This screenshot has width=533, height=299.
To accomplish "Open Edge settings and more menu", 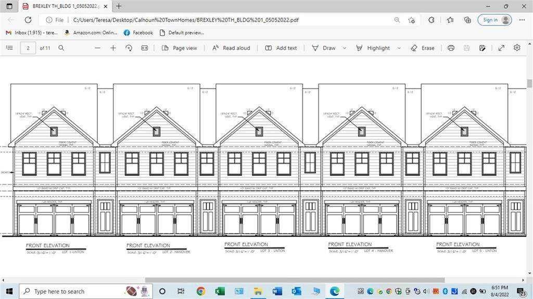I will point(522,20).
